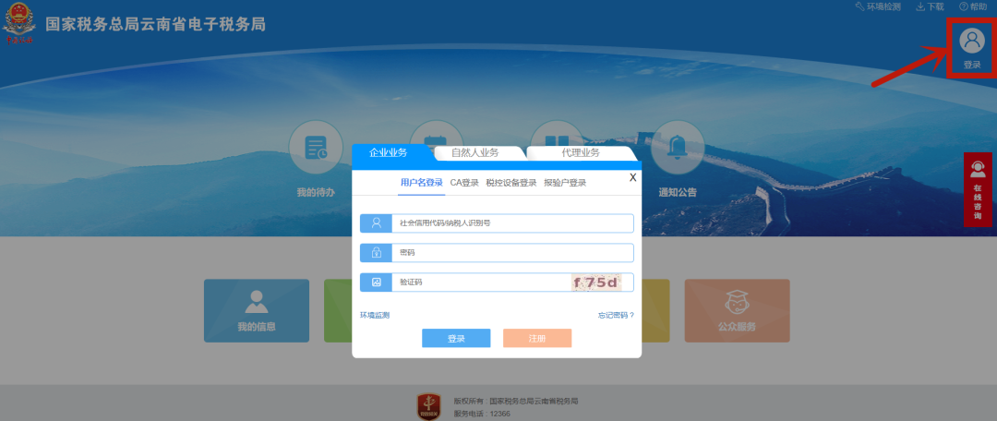The image size is (997, 421).
Task: Click the 服务电话：12366 footer text
Action: click(x=482, y=414)
